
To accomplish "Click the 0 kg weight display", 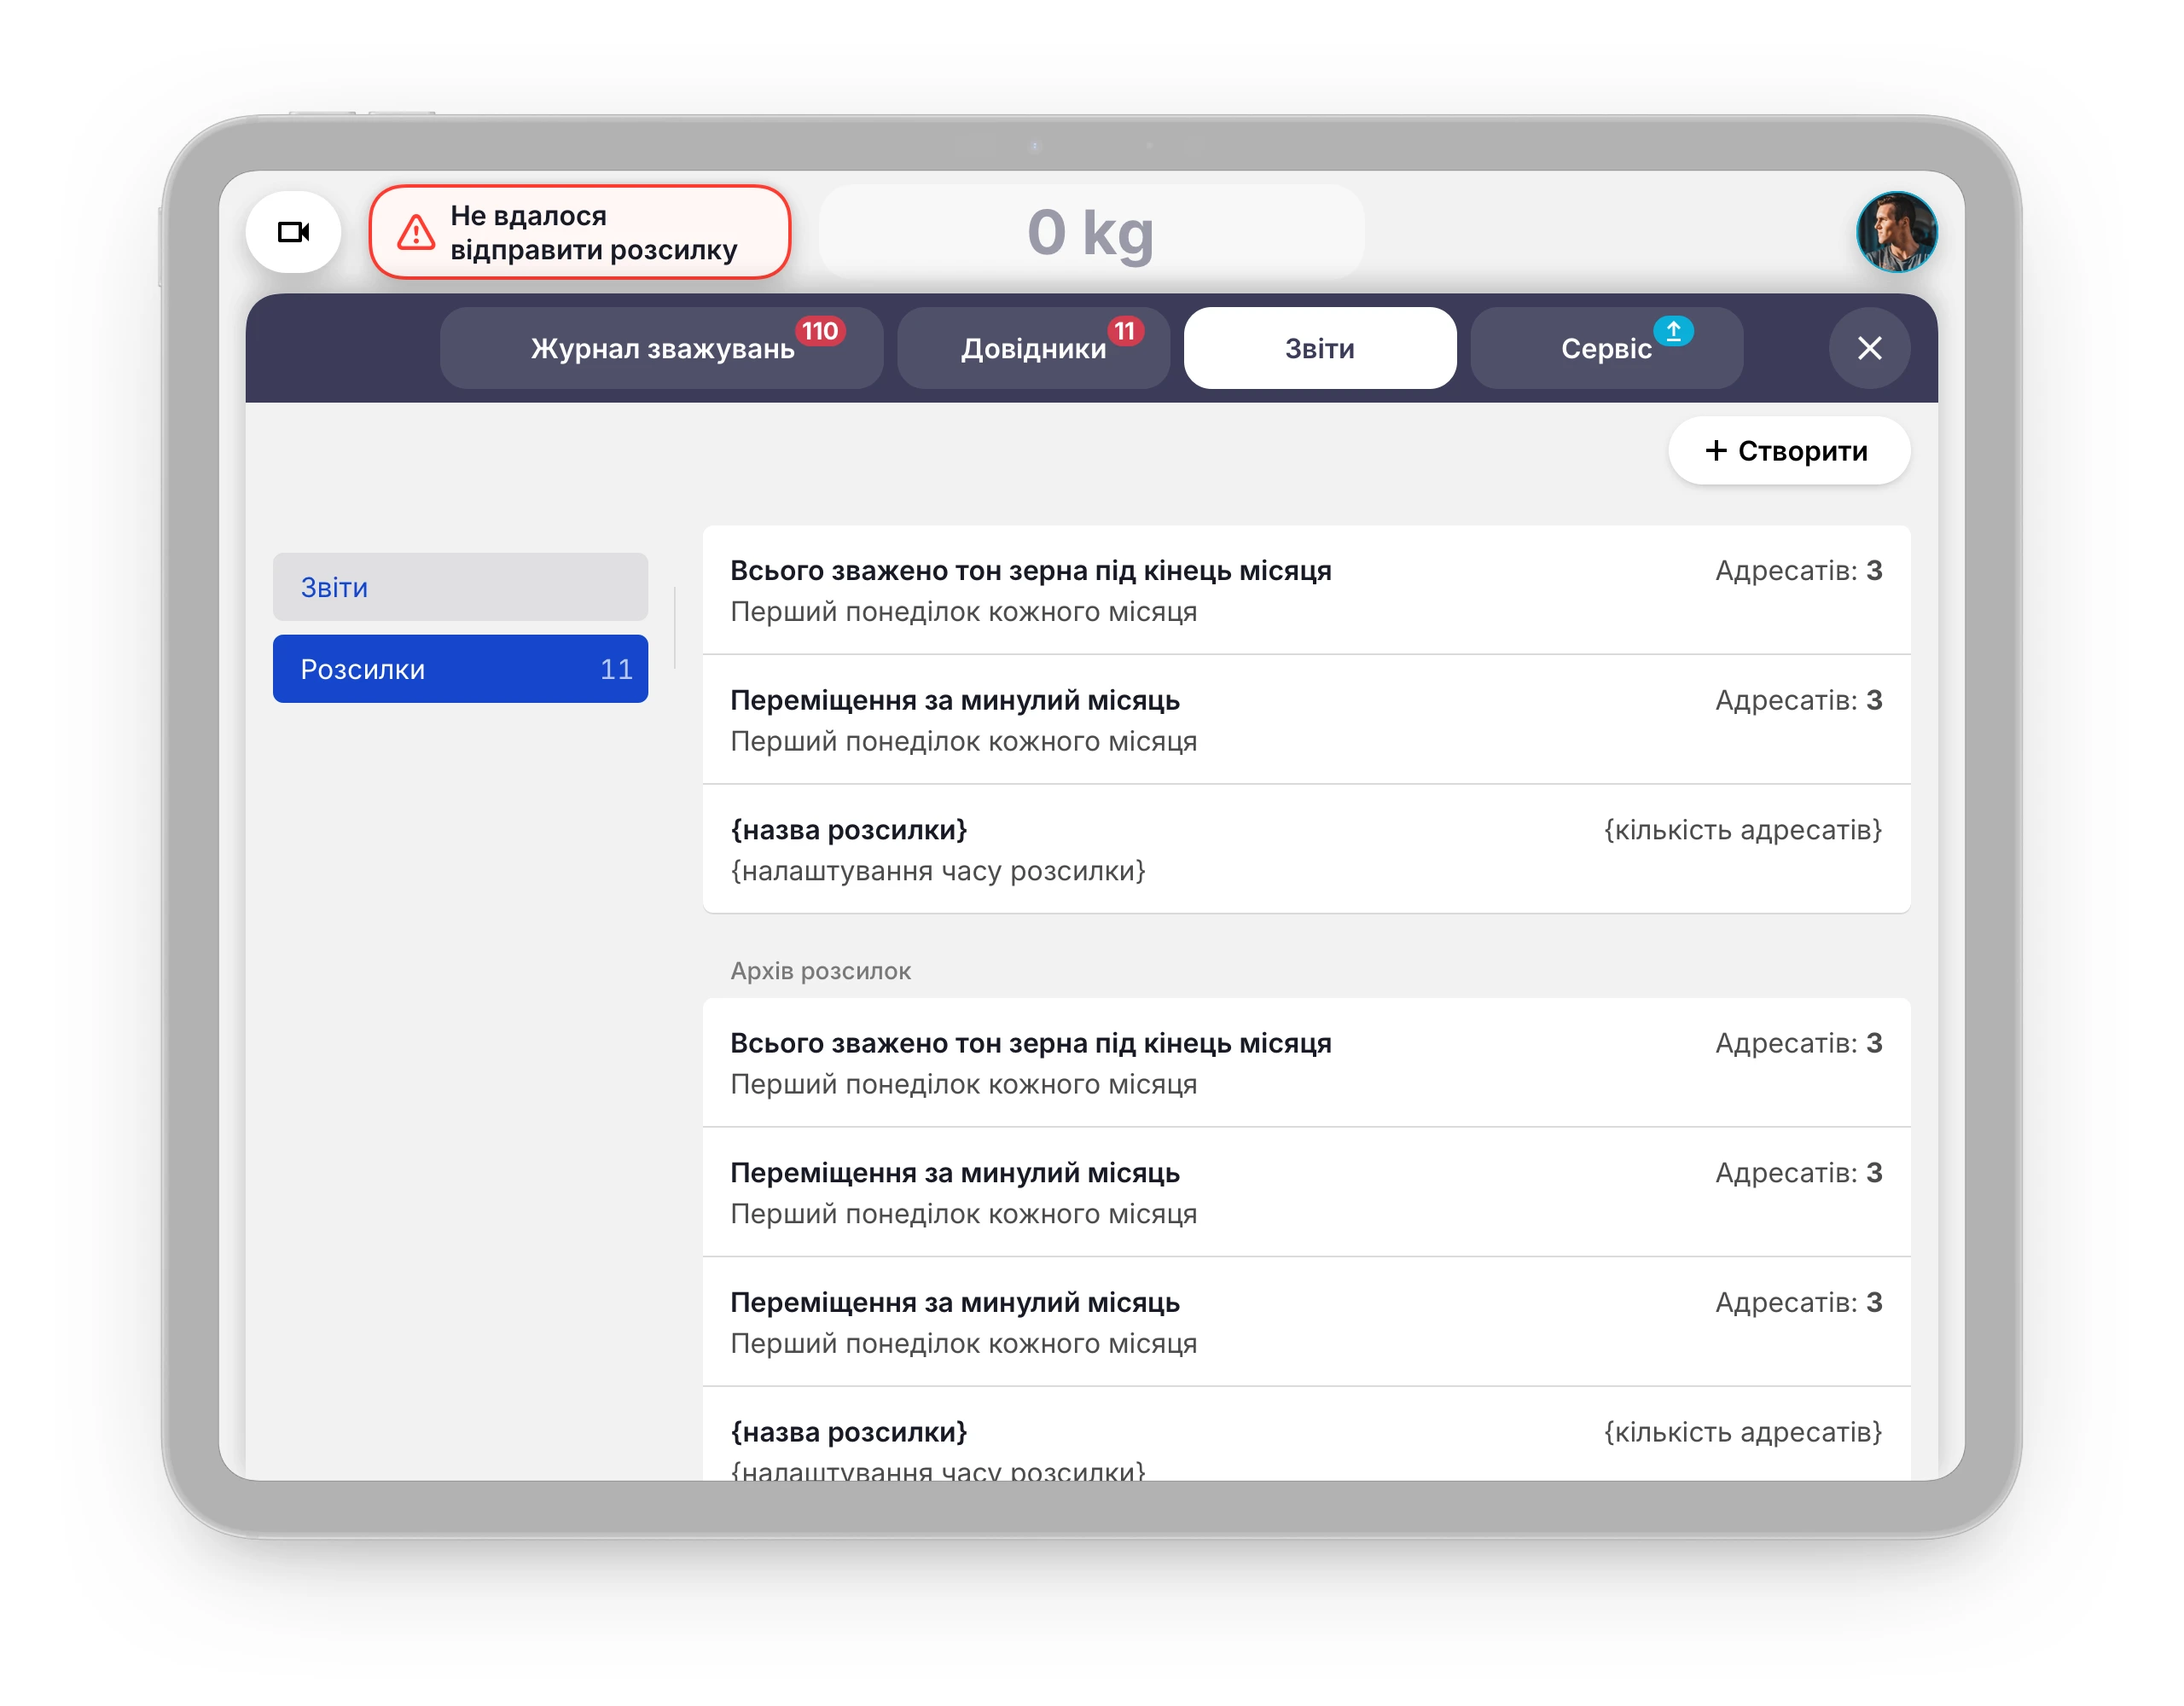I will coord(1091,232).
